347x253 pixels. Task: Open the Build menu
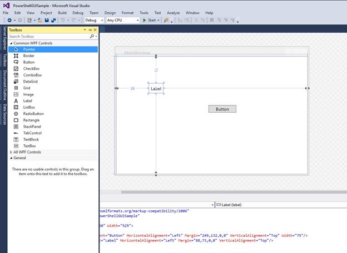[x=62, y=13]
